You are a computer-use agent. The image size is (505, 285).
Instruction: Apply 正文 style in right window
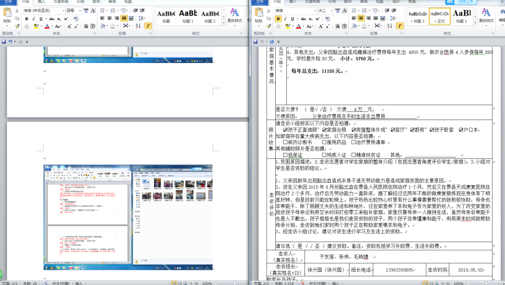click(x=440, y=16)
